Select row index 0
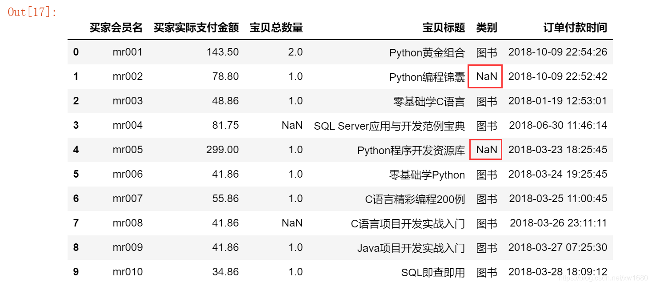The image size is (652, 286). point(76,52)
